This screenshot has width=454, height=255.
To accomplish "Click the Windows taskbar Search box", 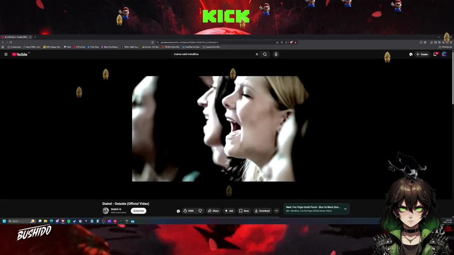I will tap(22, 221).
